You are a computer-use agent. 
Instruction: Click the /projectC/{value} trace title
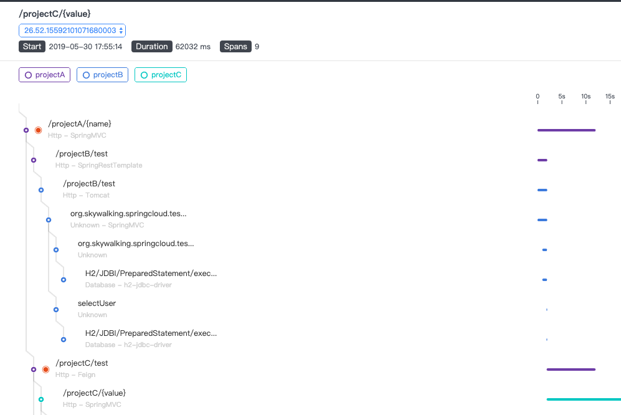pos(55,14)
